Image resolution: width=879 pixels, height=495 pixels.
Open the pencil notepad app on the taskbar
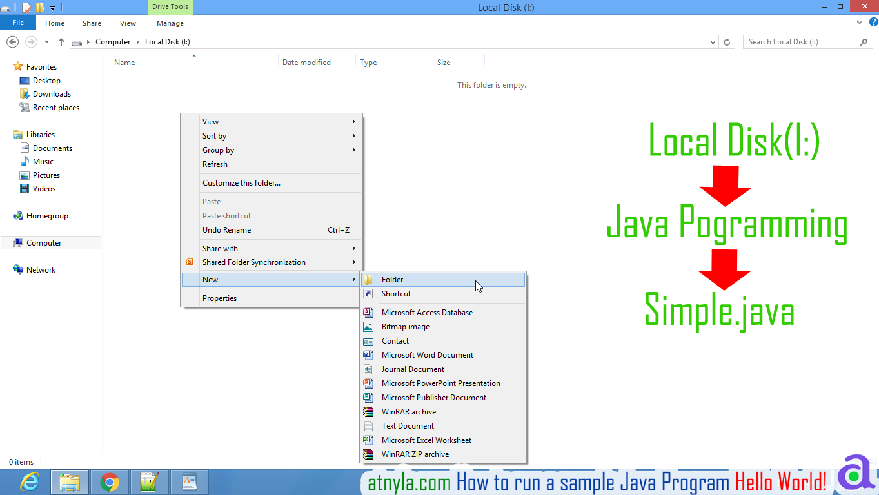click(x=150, y=481)
